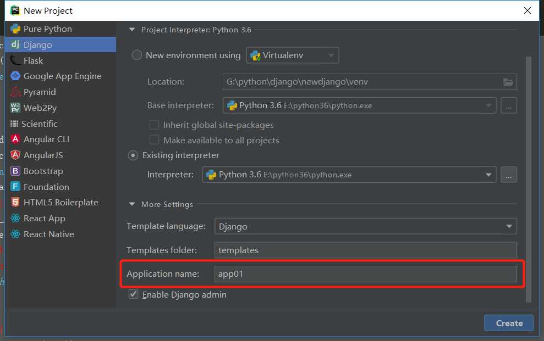The width and height of the screenshot is (544, 341).
Task: Toggle Inherit global site-packages checkbox
Action: (154, 125)
